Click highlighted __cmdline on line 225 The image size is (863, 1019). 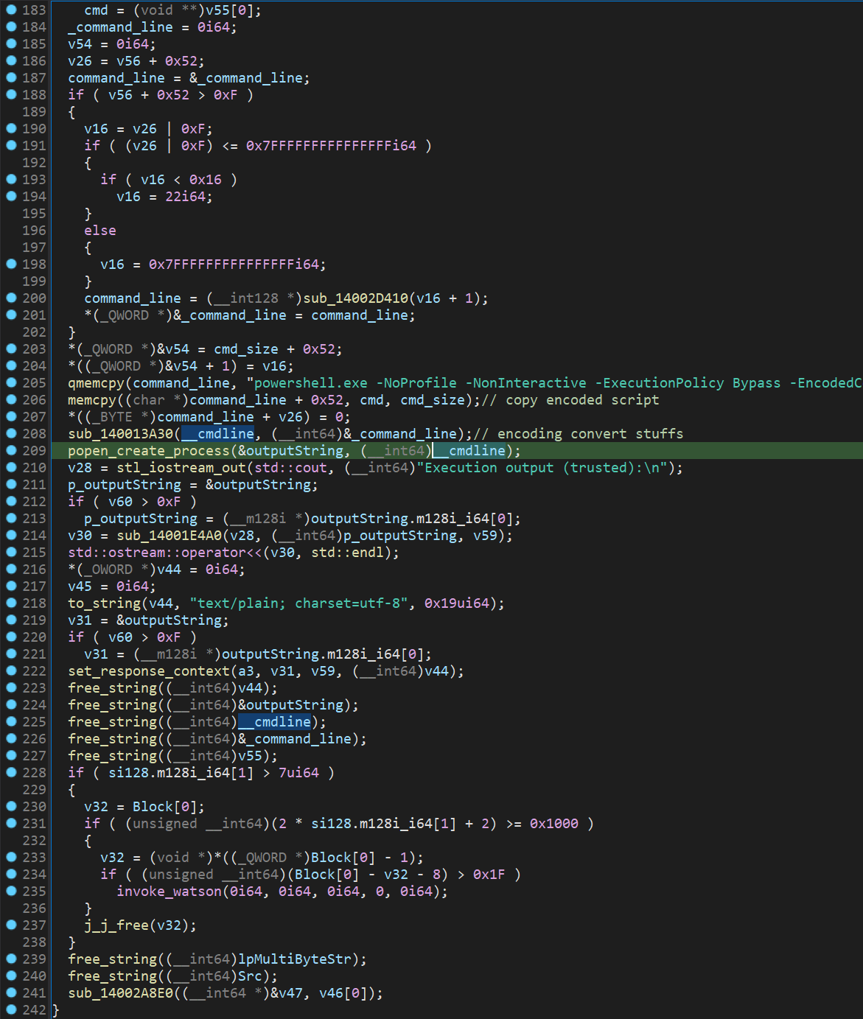pyautogui.click(x=275, y=722)
